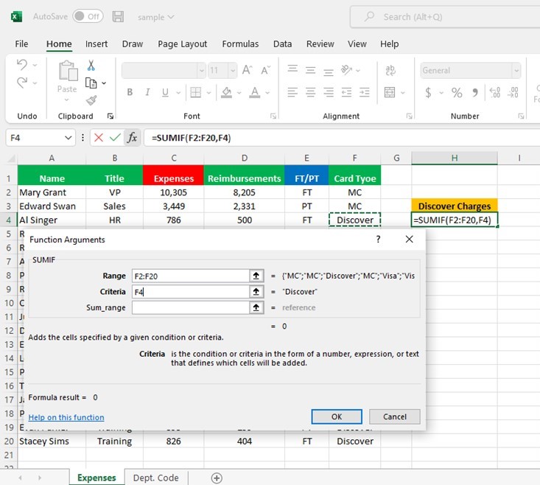The height and width of the screenshot is (485, 540).
Task: Click Decrease Font Size icon
Action: [x=265, y=70]
